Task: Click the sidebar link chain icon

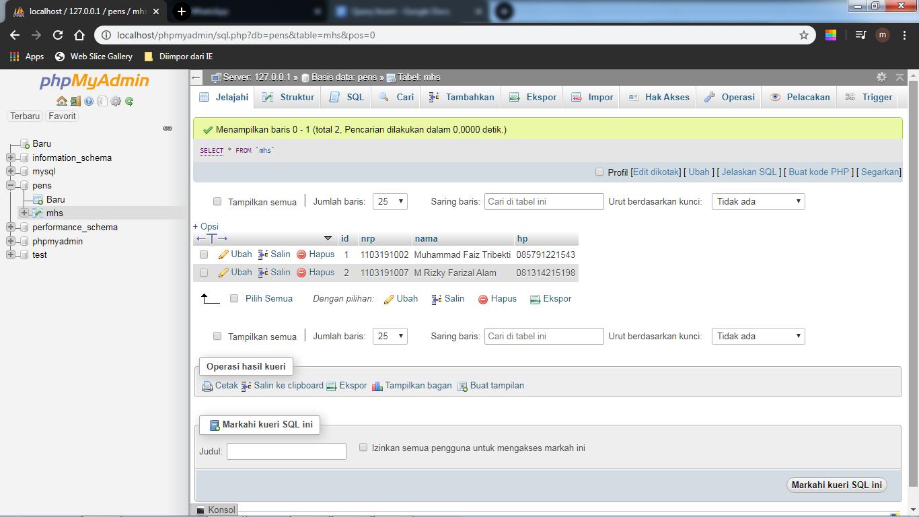Action: coord(168,129)
